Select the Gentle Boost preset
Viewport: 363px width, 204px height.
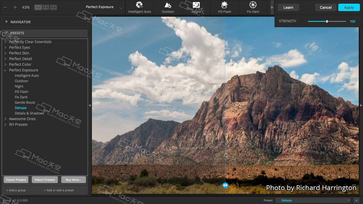(x=25, y=103)
